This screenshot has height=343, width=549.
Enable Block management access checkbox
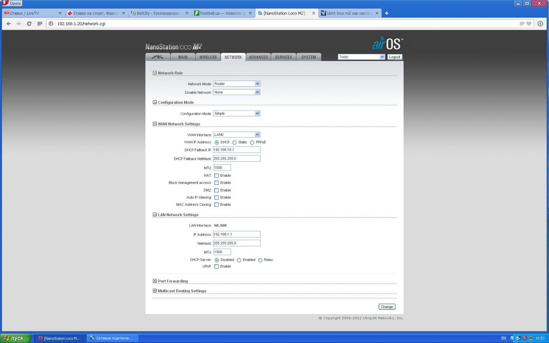216,183
